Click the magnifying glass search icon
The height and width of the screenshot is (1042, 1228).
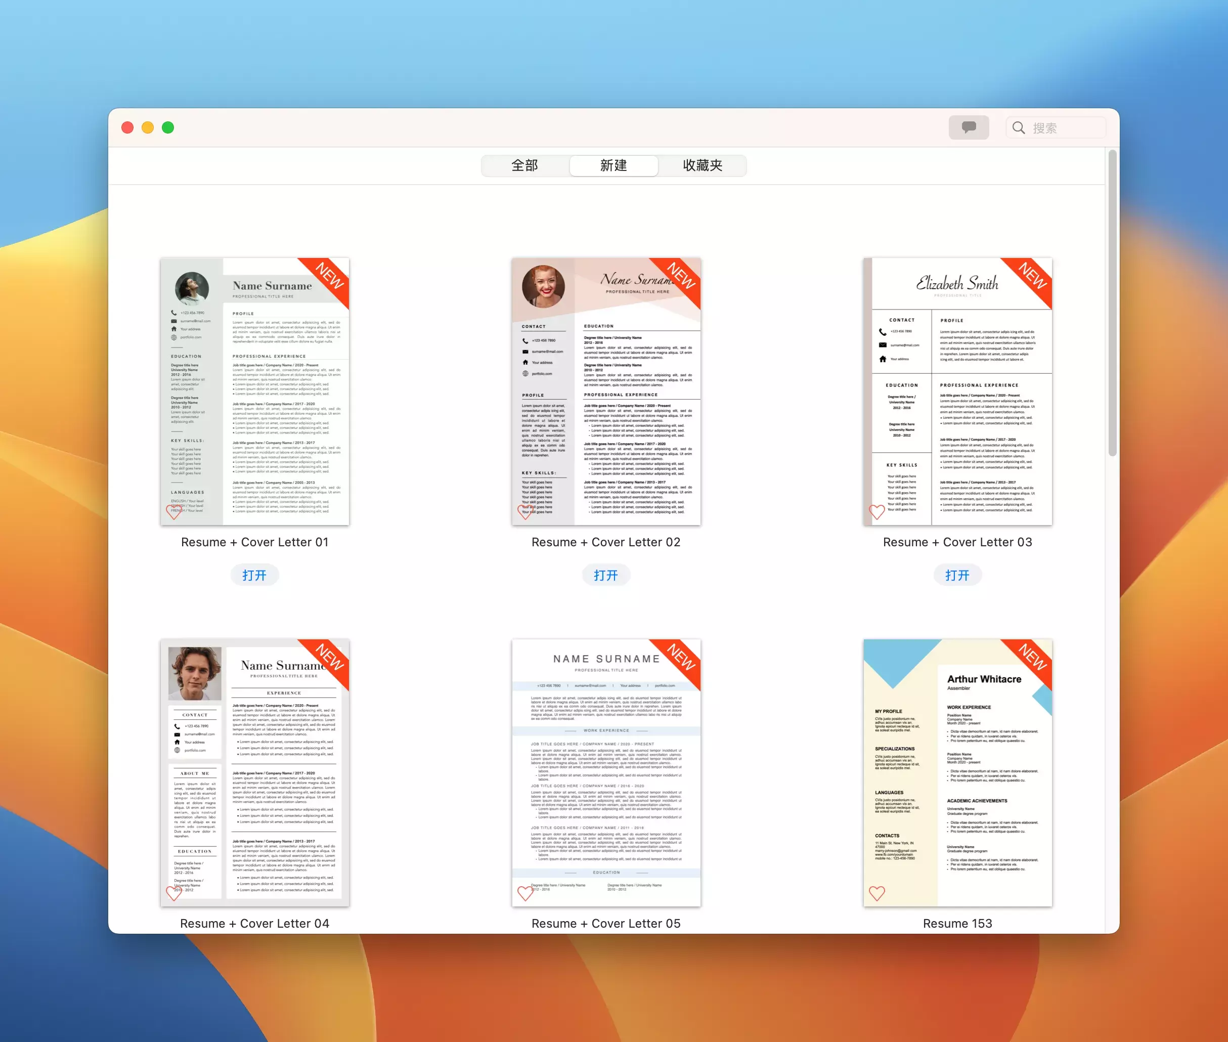point(1018,127)
